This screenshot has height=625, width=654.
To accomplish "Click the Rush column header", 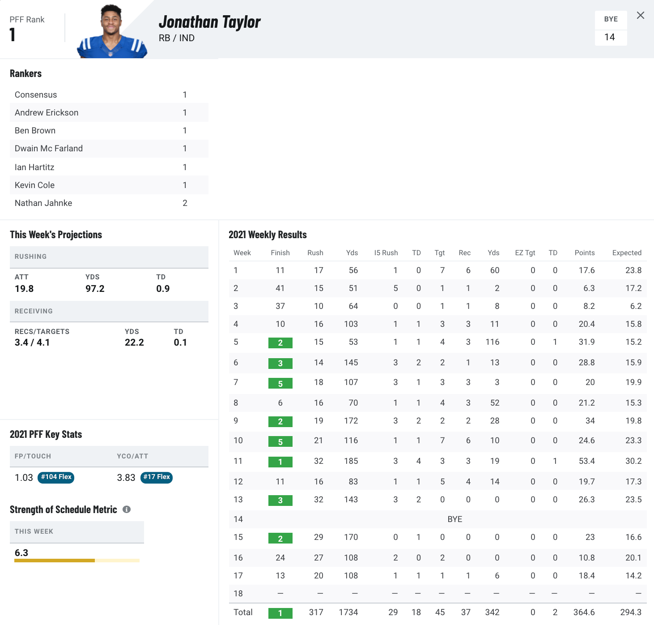I will click(315, 253).
